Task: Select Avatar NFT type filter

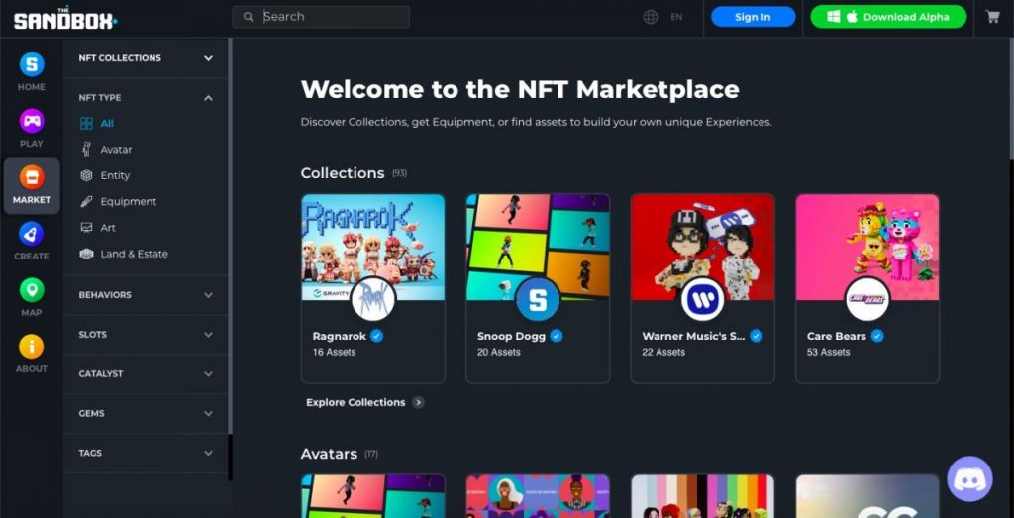Action: [116, 150]
